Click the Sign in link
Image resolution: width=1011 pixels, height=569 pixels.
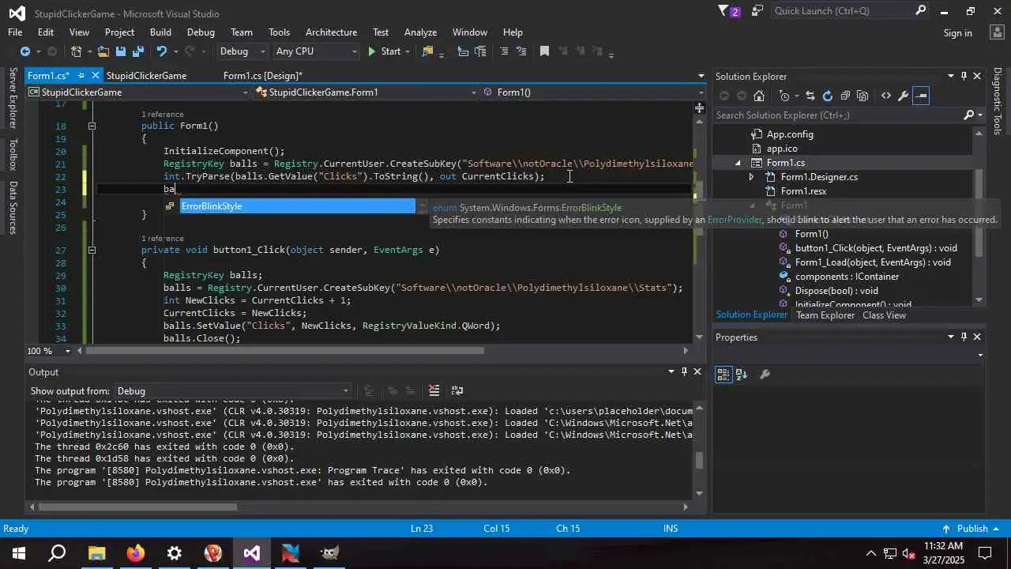957,33
